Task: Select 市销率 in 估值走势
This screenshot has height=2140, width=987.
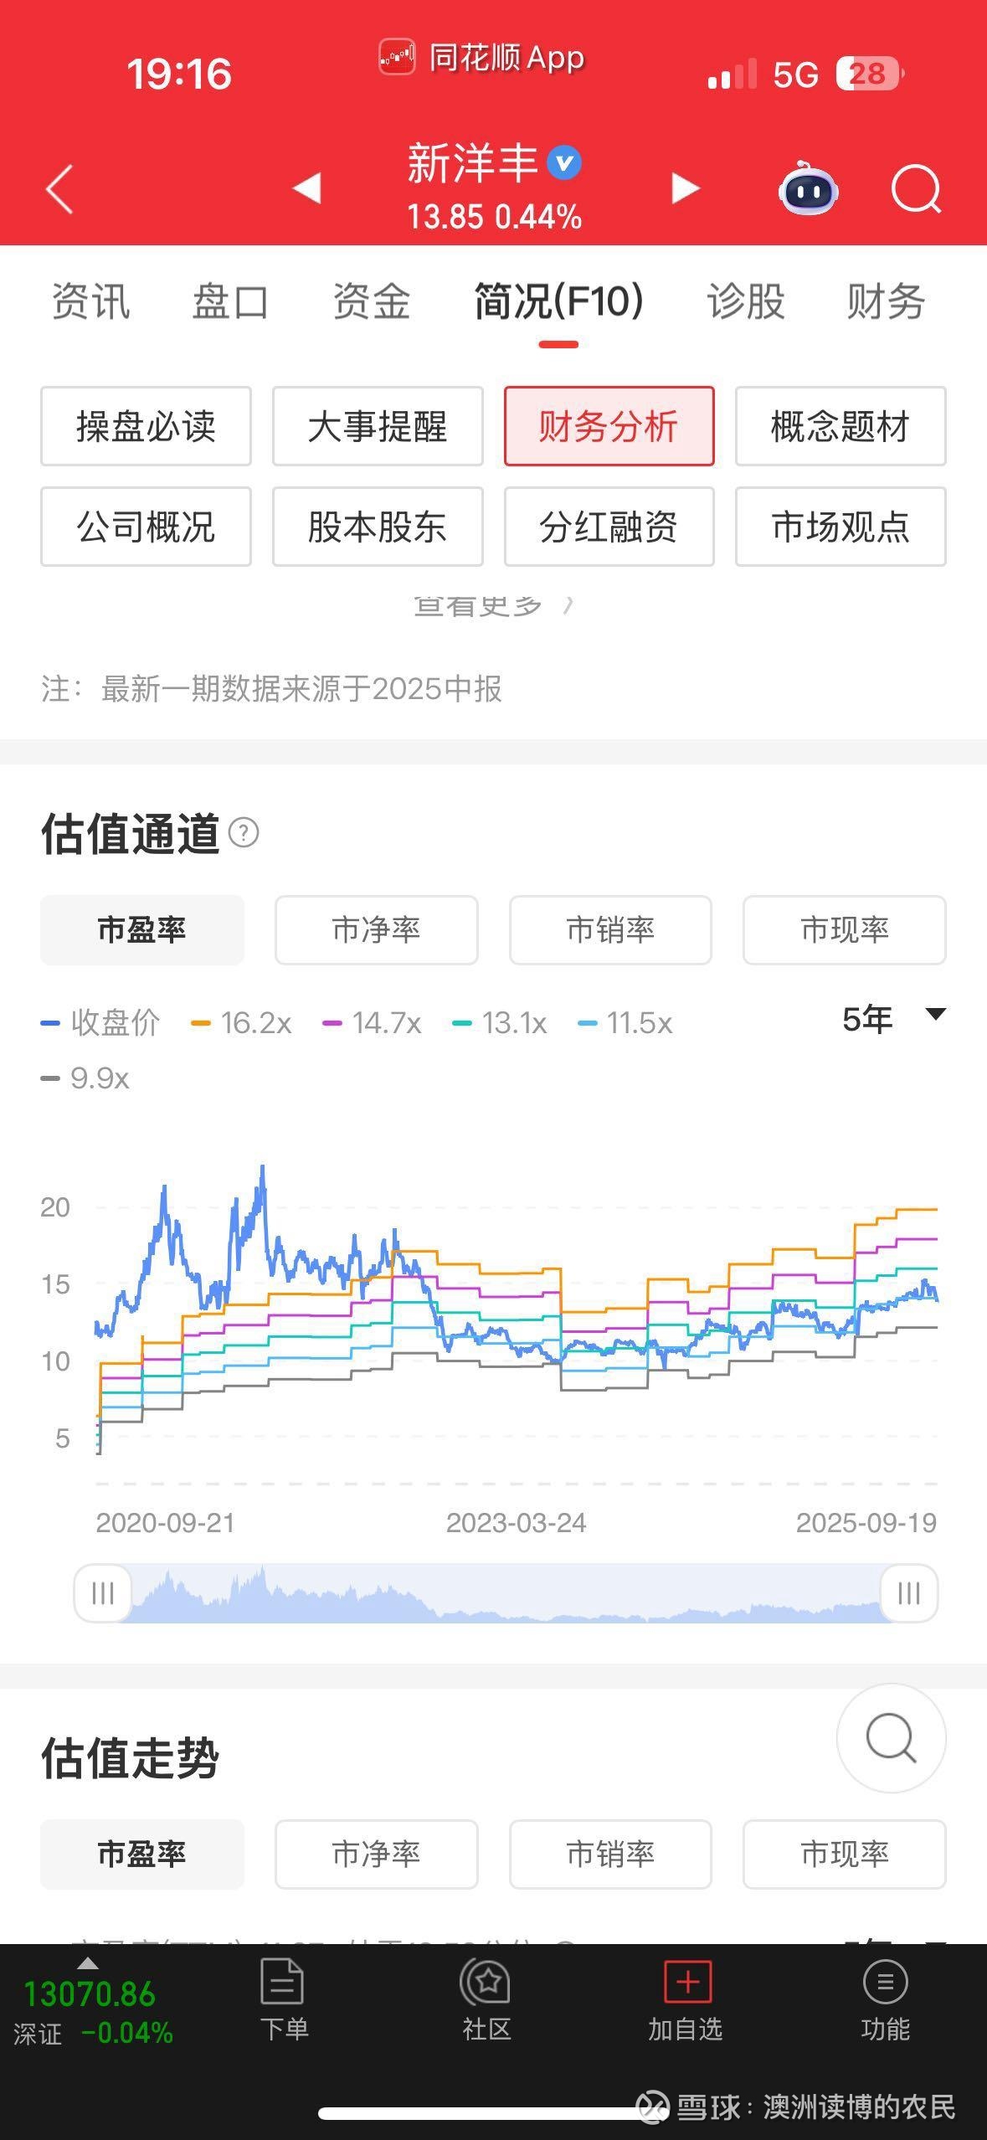Action: 610,1854
